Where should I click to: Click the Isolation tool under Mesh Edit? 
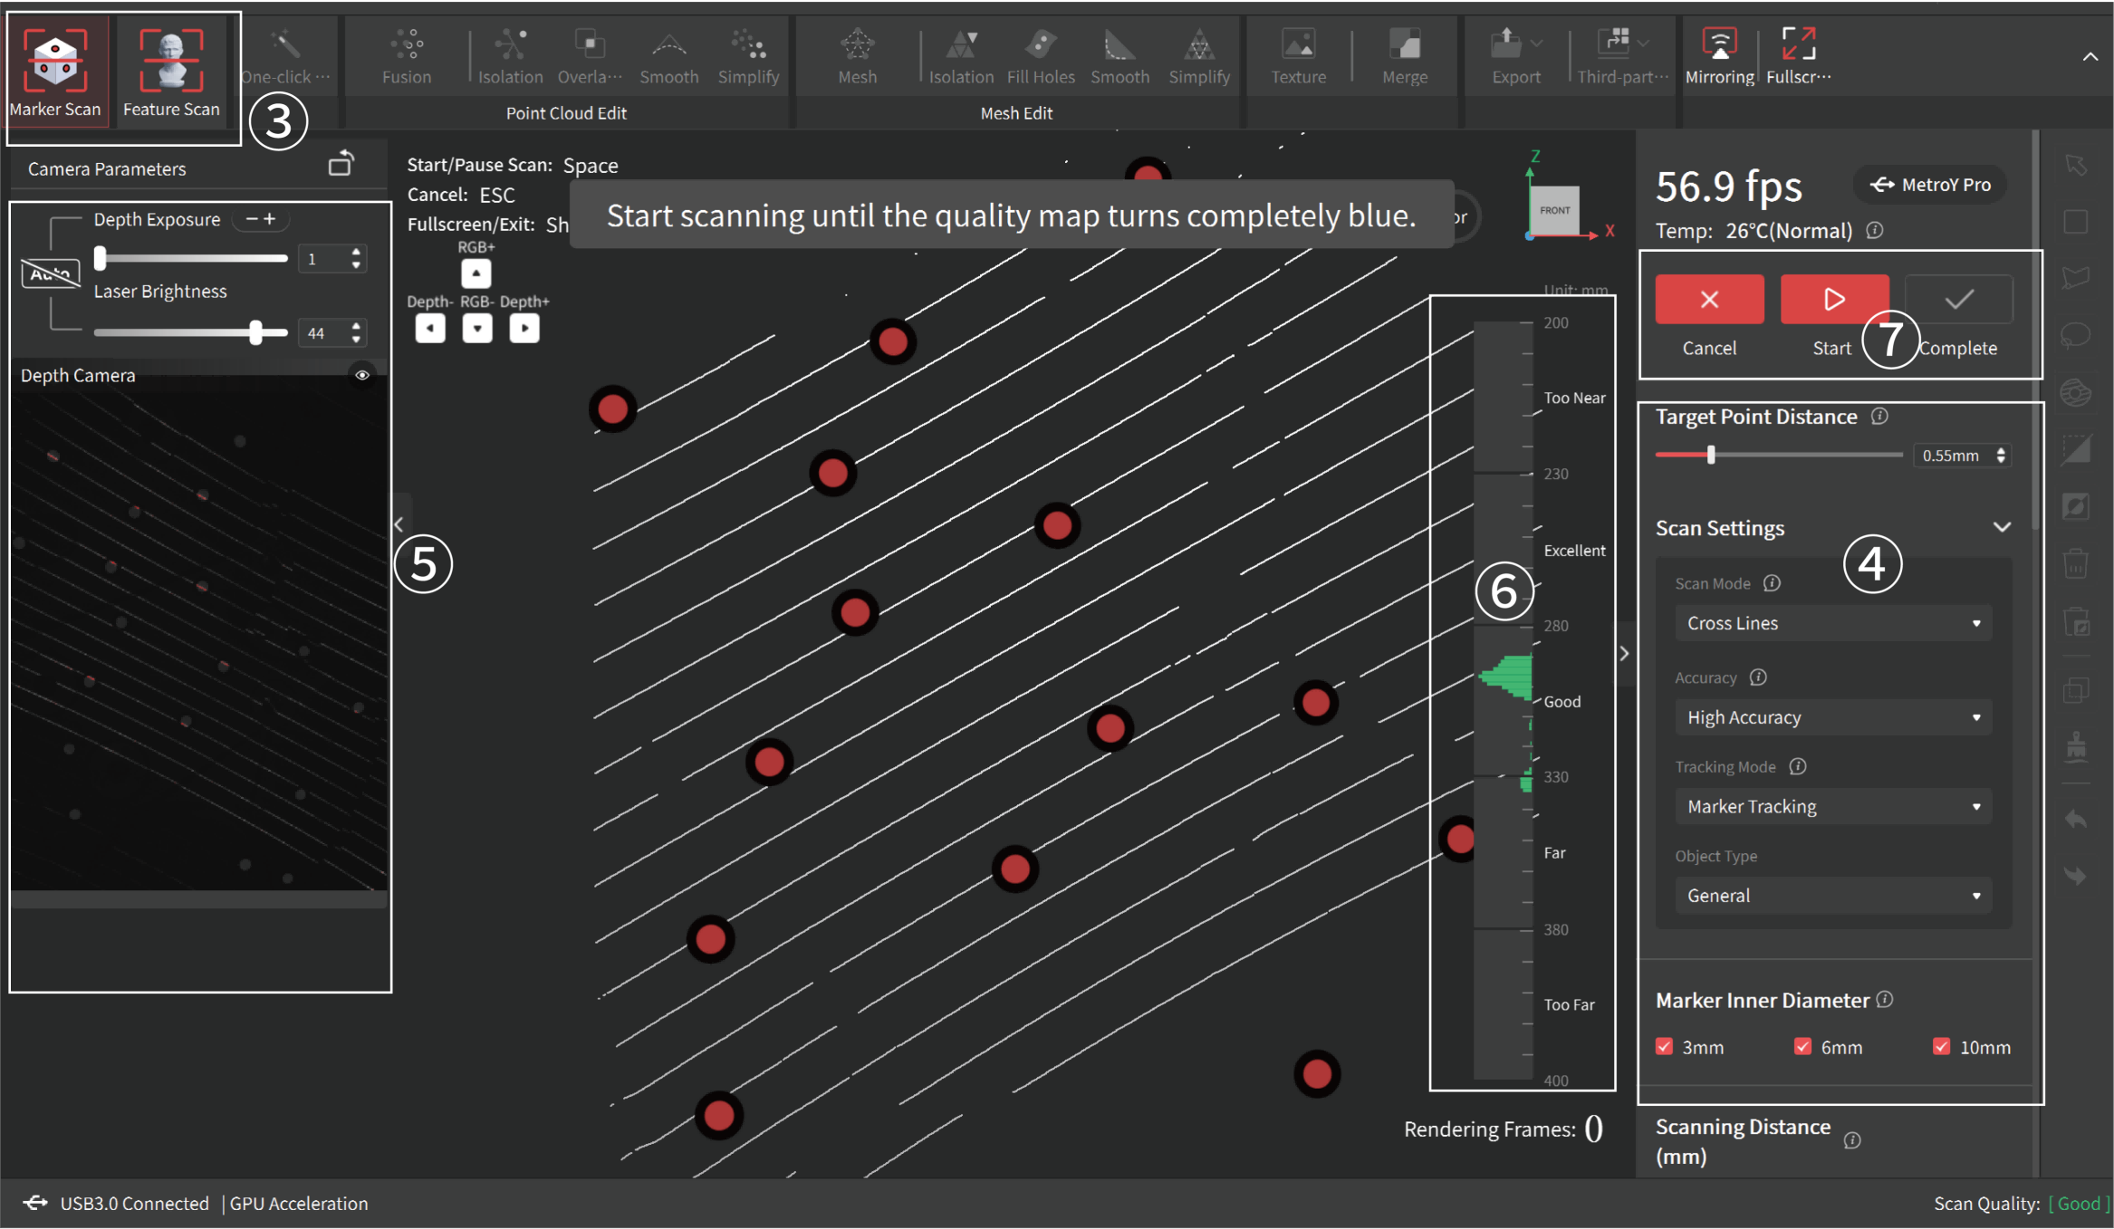[961, 54]
